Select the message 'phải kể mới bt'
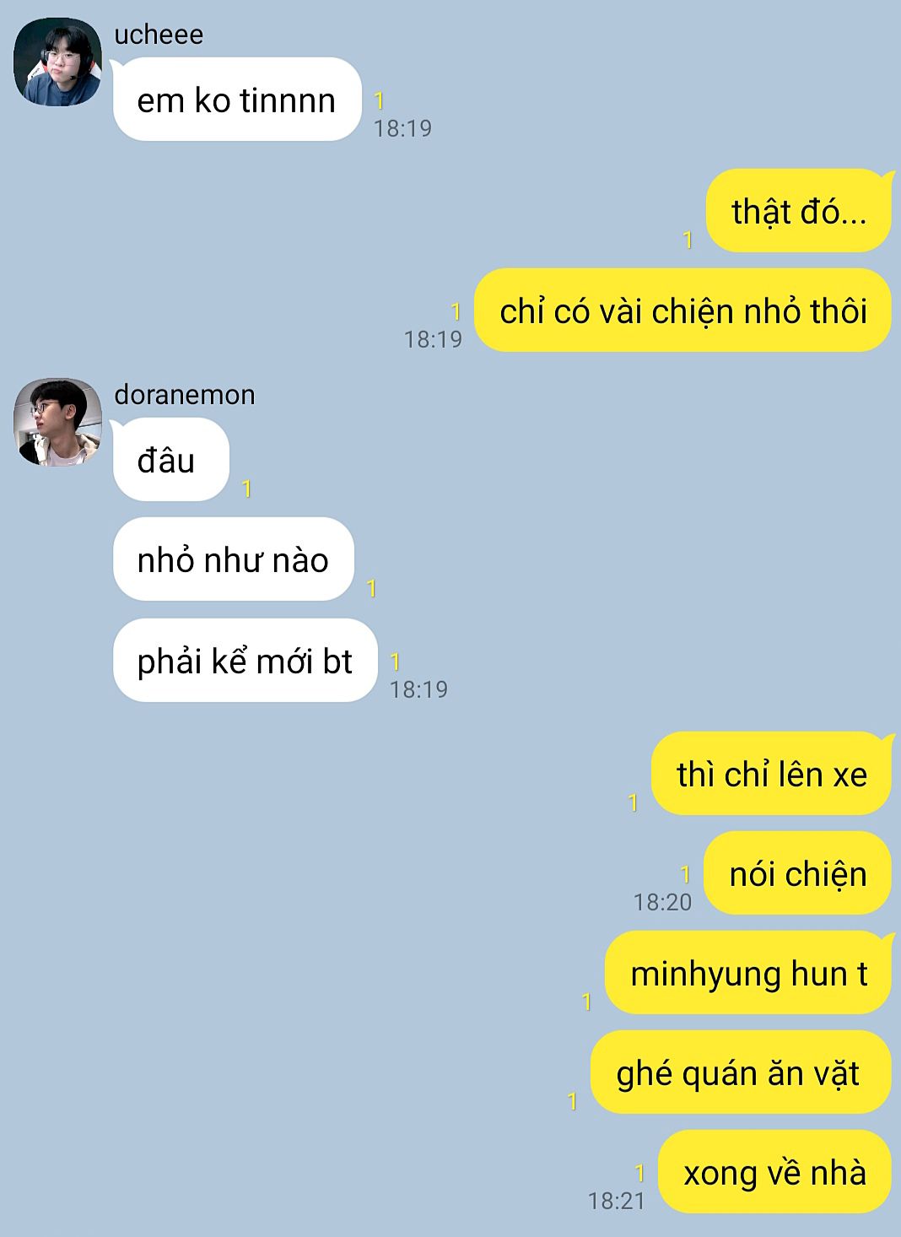The image size is (901, 1237). click(x=245, y=660)
